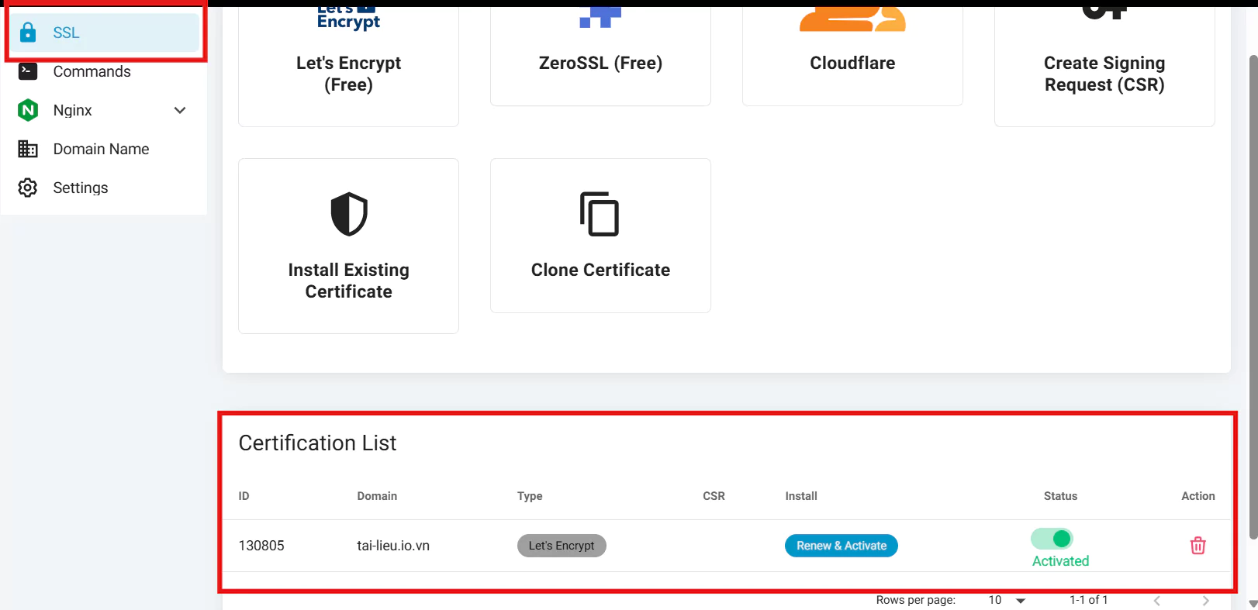Click the vertical page scrollbar
1258x610 pixels.
click(1253, 295)
